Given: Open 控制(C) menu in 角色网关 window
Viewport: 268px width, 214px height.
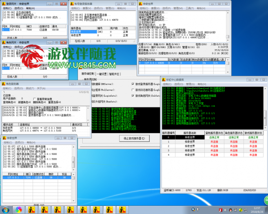Looking at the screenshot, I should [7, 47].
